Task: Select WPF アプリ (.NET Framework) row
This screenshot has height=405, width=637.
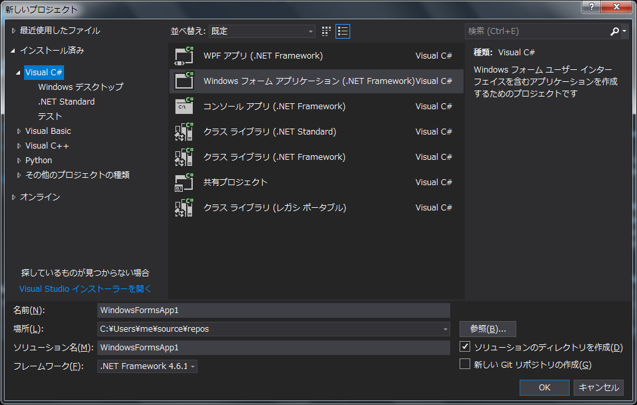Action: coord(316,56)
